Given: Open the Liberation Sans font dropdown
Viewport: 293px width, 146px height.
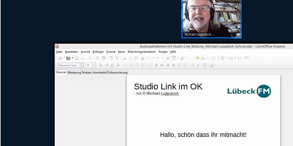Looking at the screenshot, I should 81,65.
